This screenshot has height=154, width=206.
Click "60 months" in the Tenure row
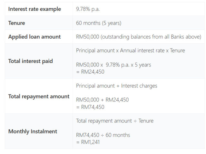click(x=86, y=23)
